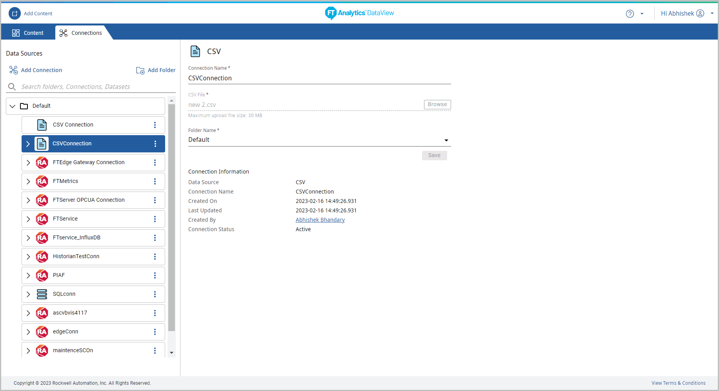Click the Save button
This screenshot has width=719, height=391.
(x=434, y=156)
